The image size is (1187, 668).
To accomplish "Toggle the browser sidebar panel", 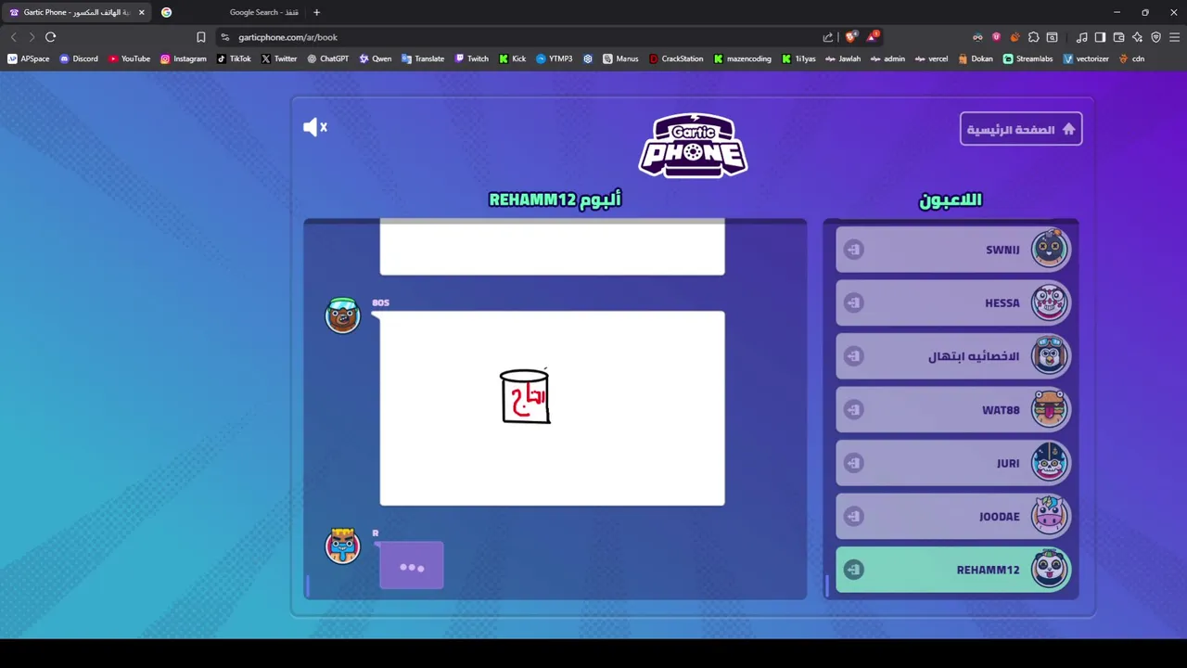I will pyautogui.click(x=1100, y=37).
